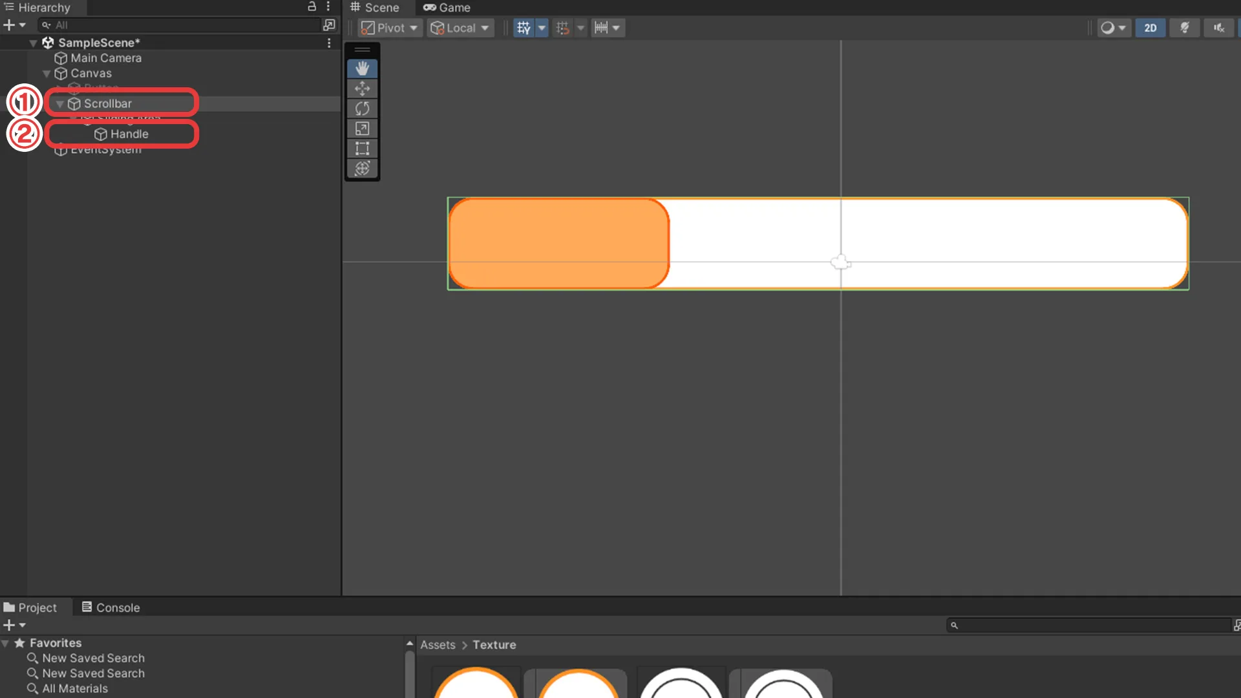Open the draw mode sphere dropdown
The width and height of the screenshot is (1241, 698).
[x=1114, y=28]
